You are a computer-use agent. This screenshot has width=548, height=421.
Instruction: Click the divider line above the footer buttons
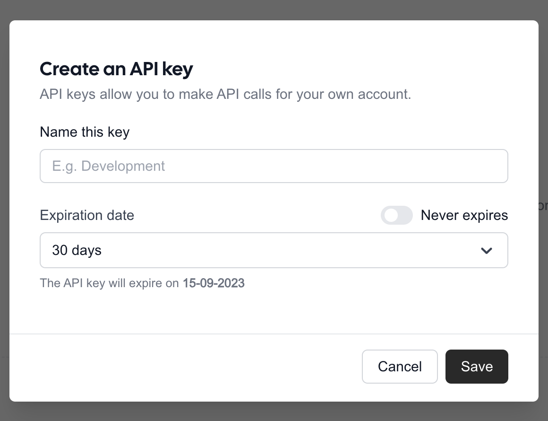(274, 334)
